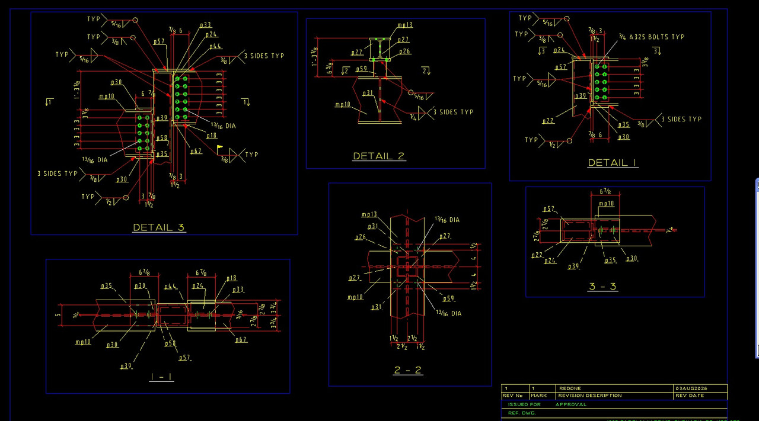Pick the "2 - 2" section title

407,370
